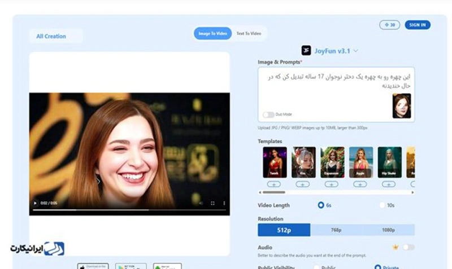
Task: Choose the 1080p resolution
Action: [x=388, y=230]
